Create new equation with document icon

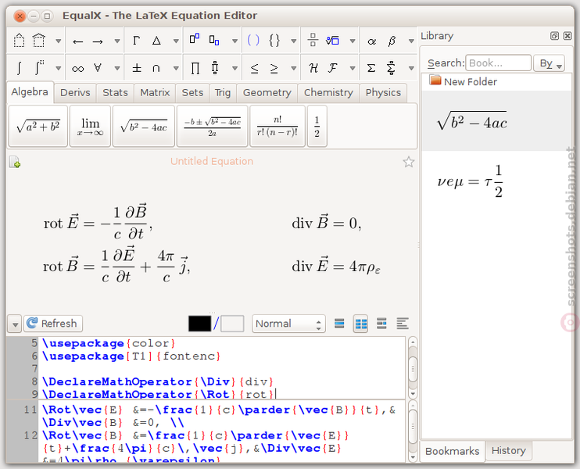(14, 162)
